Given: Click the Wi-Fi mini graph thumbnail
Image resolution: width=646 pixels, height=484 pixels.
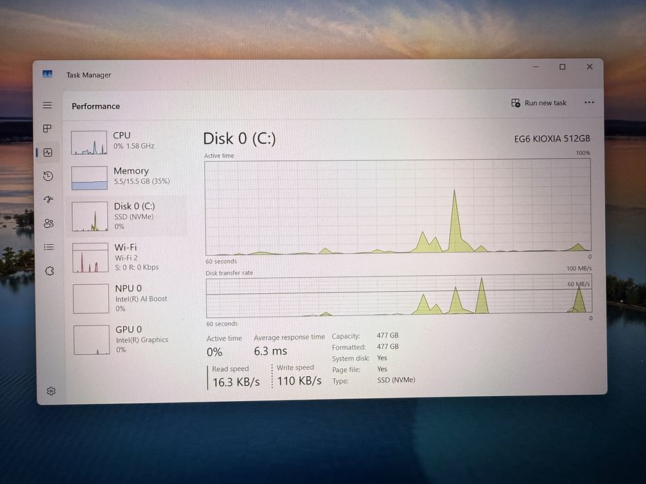Looking at the screenshot, I should [x=90, y=258].
